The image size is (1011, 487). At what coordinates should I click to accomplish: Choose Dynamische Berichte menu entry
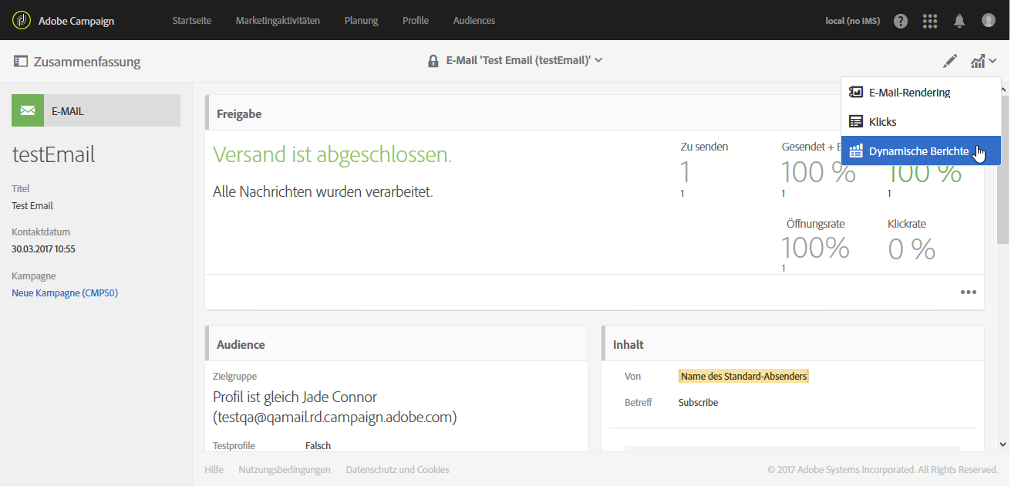[918, 151]
